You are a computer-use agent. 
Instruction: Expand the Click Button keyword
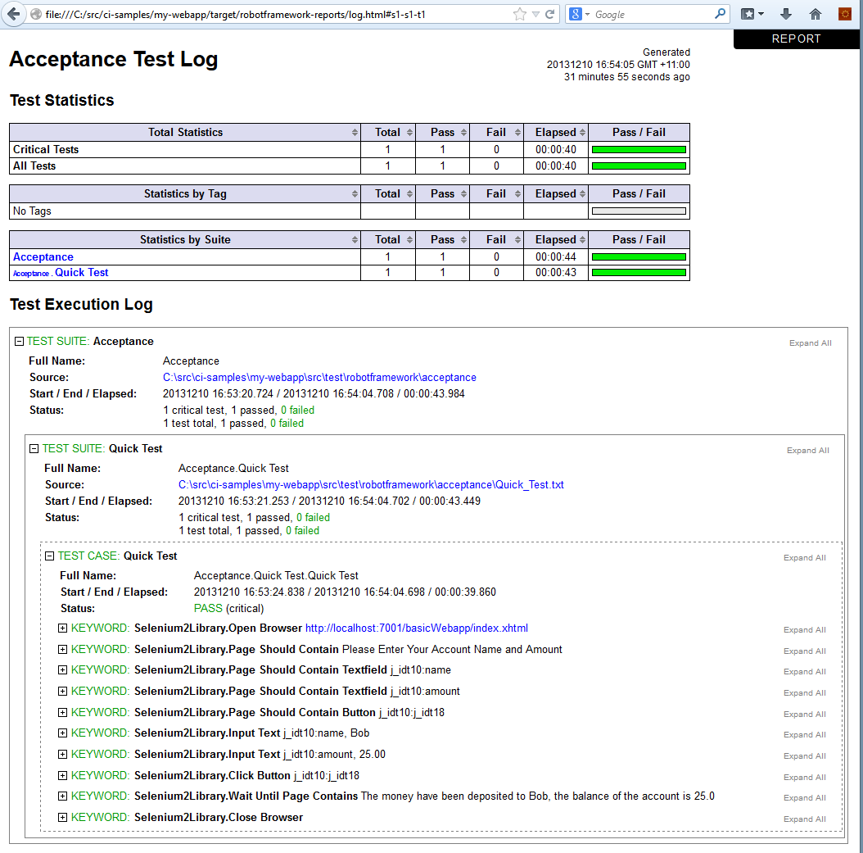click(62, 776)
